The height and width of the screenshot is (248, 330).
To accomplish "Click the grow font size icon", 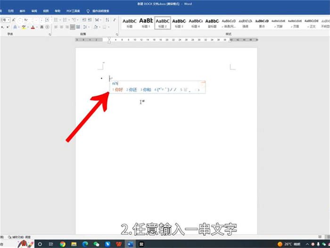I will click(x=14, y=20).
